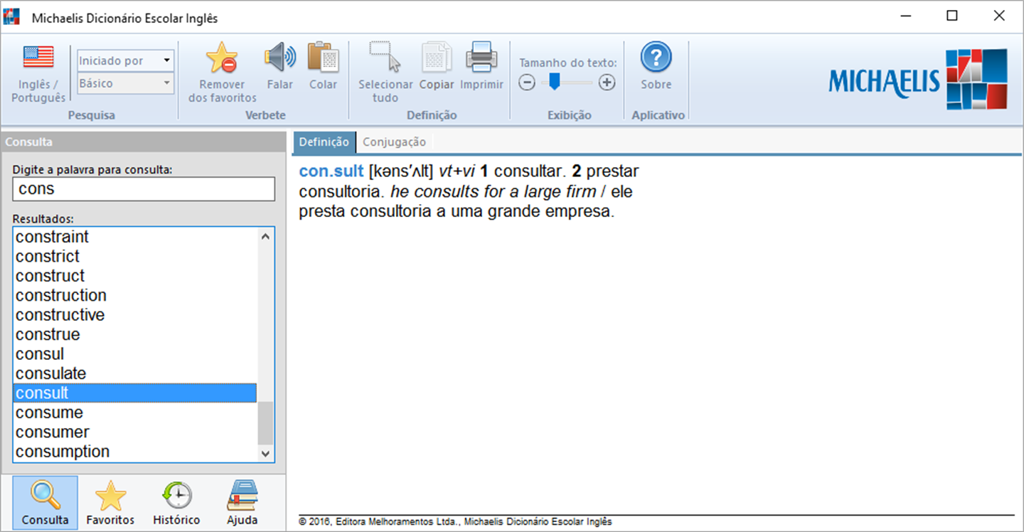This screenshot has height=532, width=1024.
Task: Open the Ajuda help section
Action: pyautogui.click(x=242, y=503)
